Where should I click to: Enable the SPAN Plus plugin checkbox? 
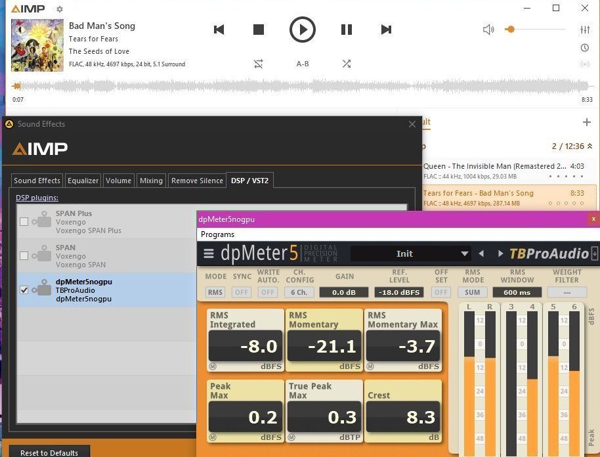(x=24, y=222)
